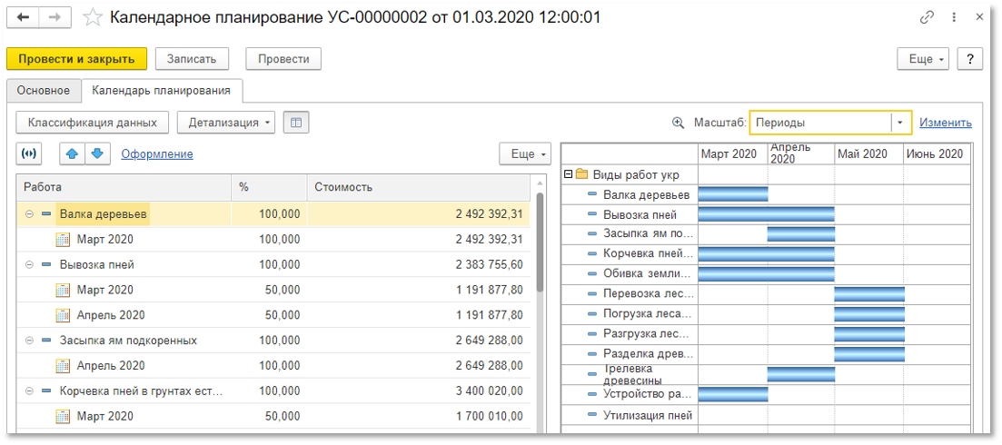Open the Оформление link
Screen dimensions: 1002x445
157,154
